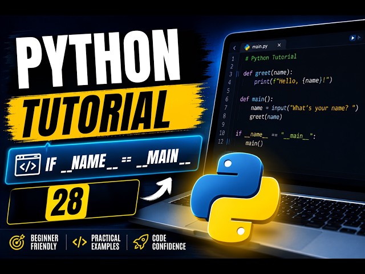The height and width of the screenshot is (274, 365).
Task: Click the rocket icon beside Code Confidence
Action: point(141,242)
